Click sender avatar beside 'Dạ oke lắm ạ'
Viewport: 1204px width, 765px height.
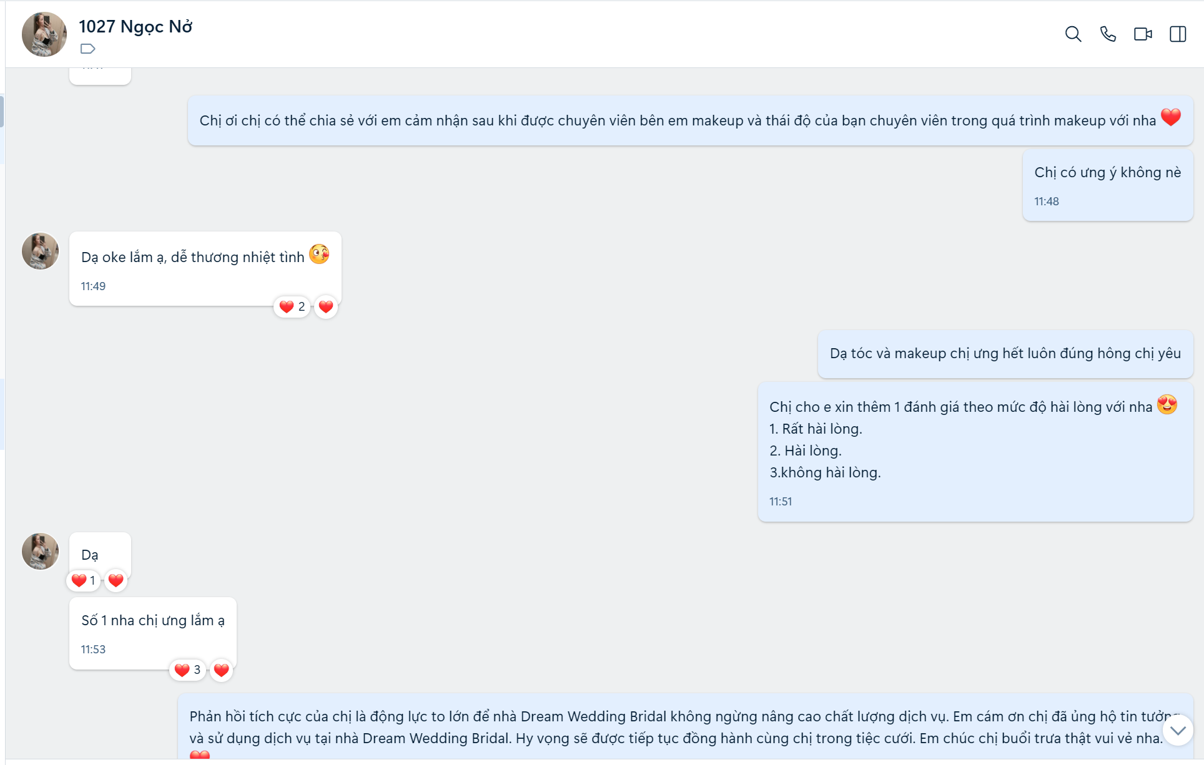pos(40,251)
